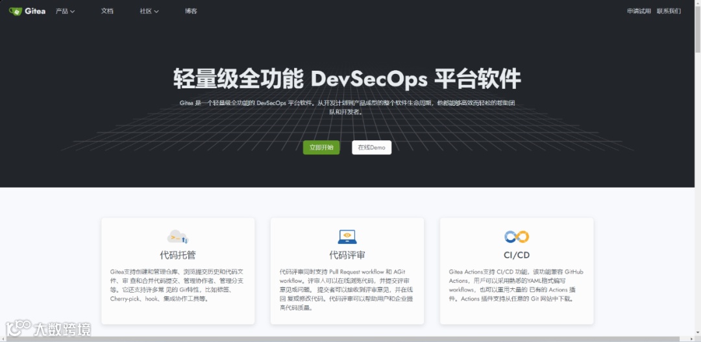Click the vertical scrollbar thumb

(697, 30)
